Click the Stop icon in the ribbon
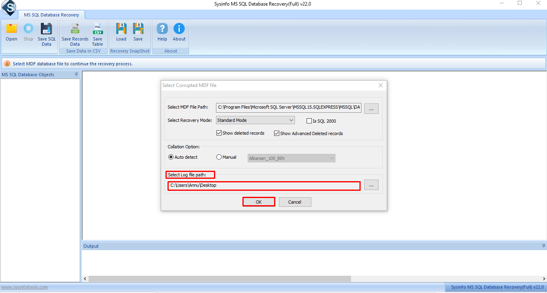547x293 pixels. 28,29
